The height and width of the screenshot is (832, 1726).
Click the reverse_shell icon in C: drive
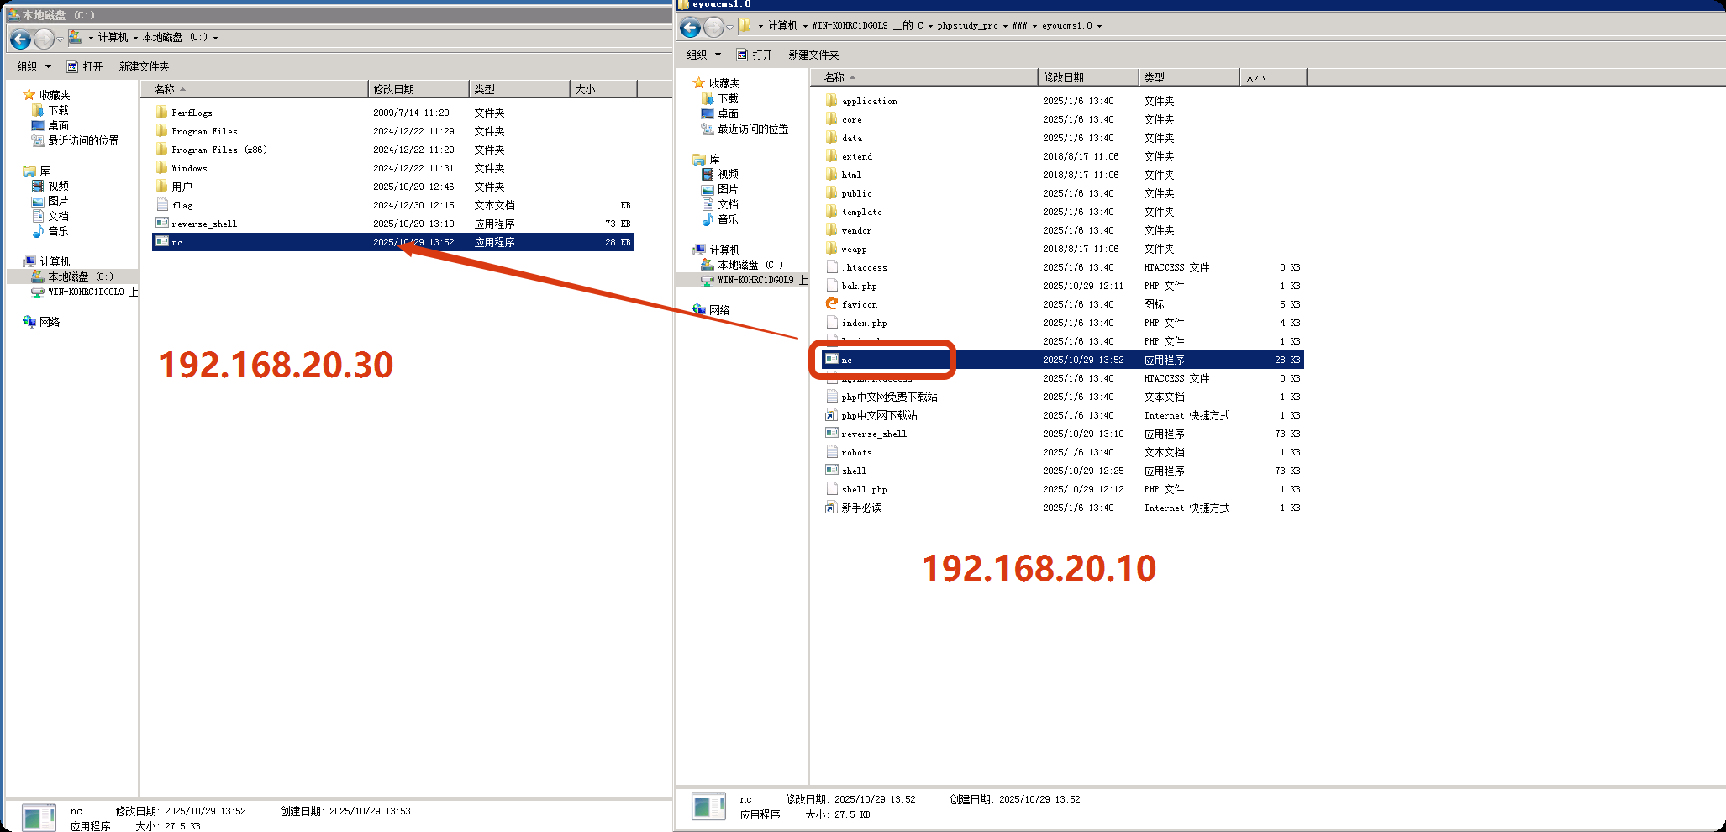tap(162, 224)
